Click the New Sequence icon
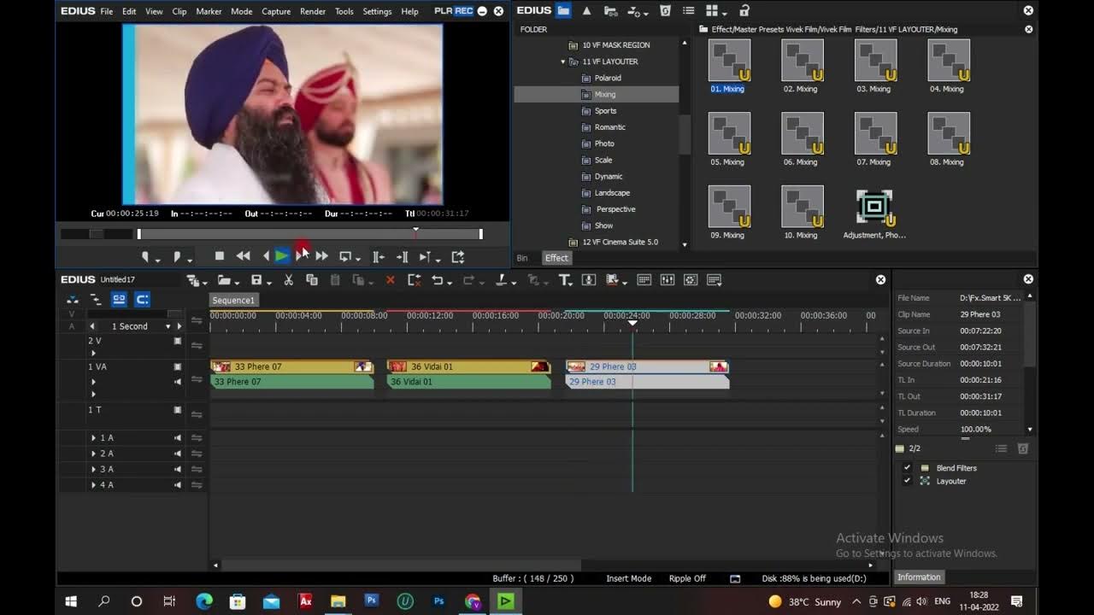 pyautogui.click(x=193, y=280)
